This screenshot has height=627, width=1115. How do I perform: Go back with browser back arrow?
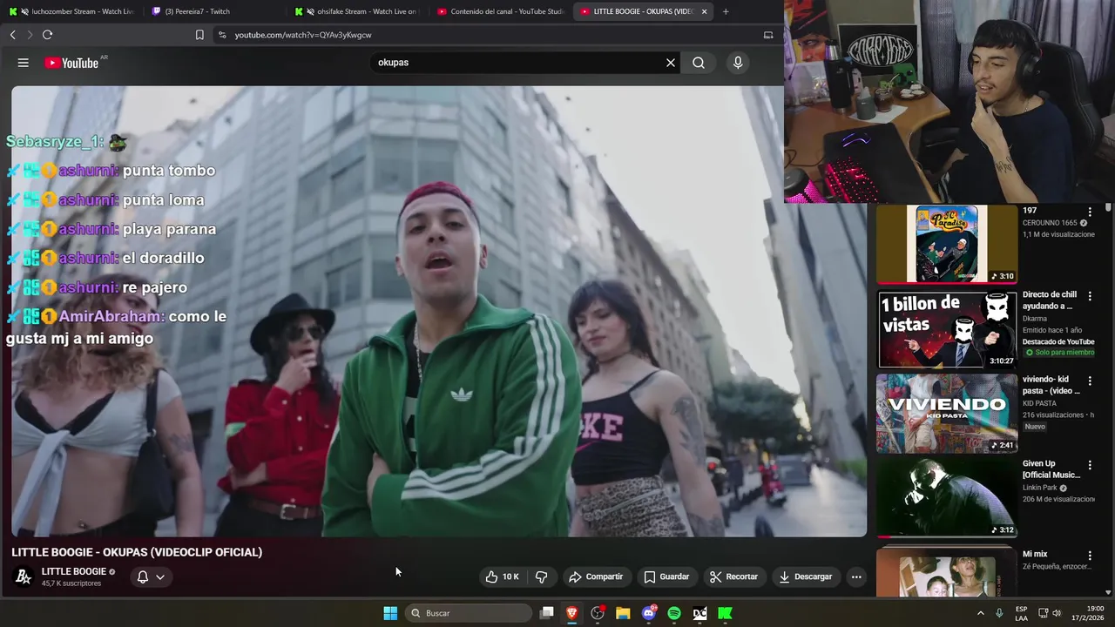coord(13,35)
